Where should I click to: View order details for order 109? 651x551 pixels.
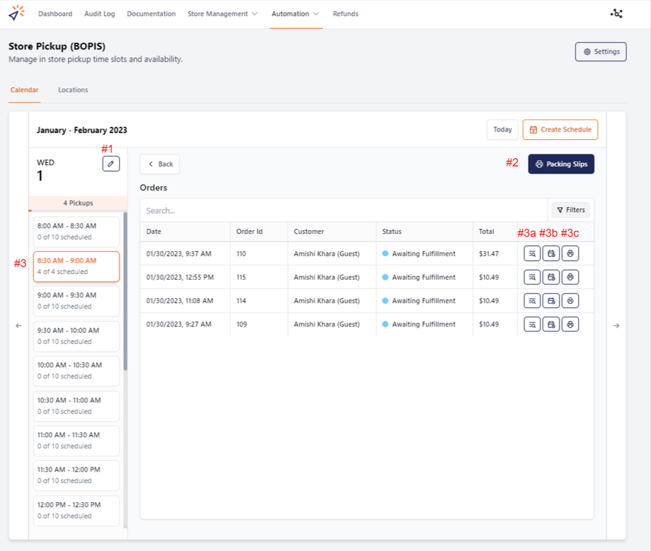[532, 325]
